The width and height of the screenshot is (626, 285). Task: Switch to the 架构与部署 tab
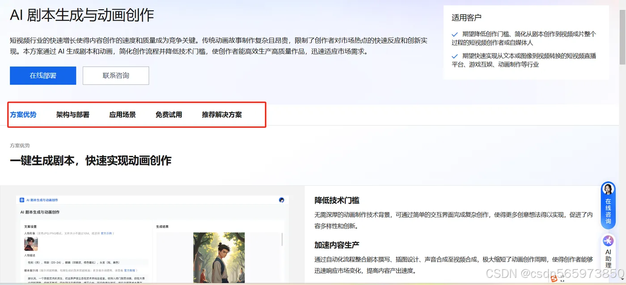[72, 114]
